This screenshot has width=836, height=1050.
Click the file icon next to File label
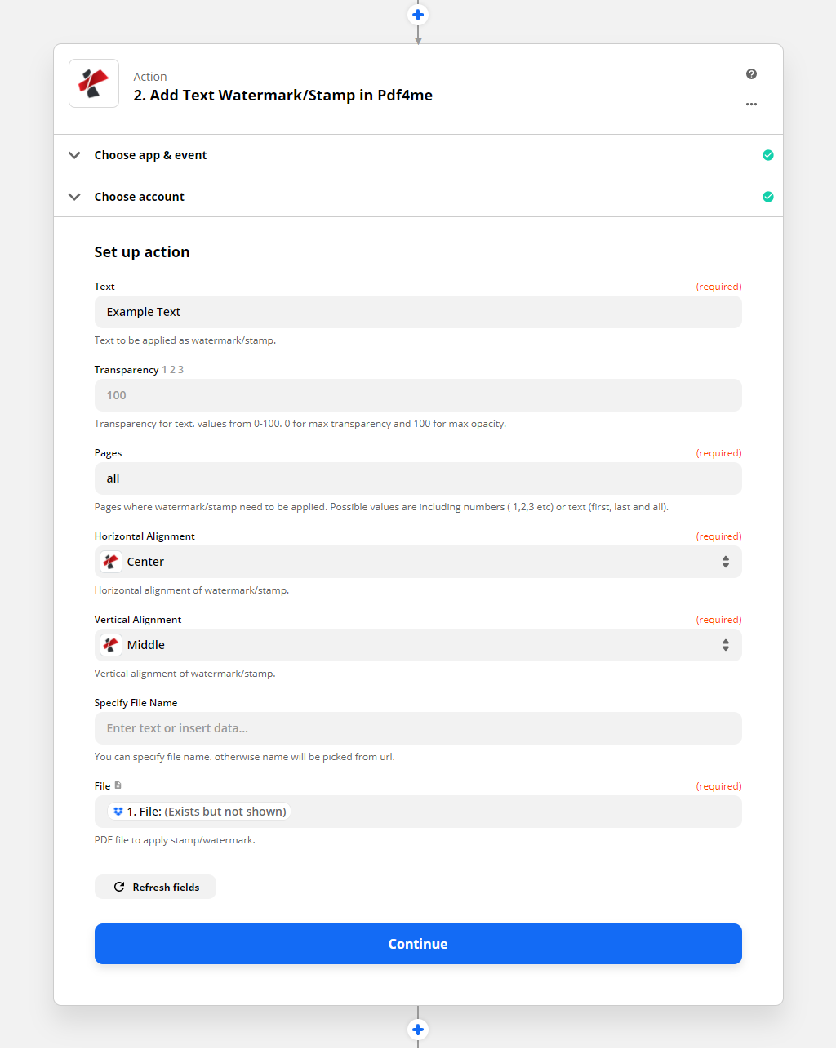(x=118, y=785)
